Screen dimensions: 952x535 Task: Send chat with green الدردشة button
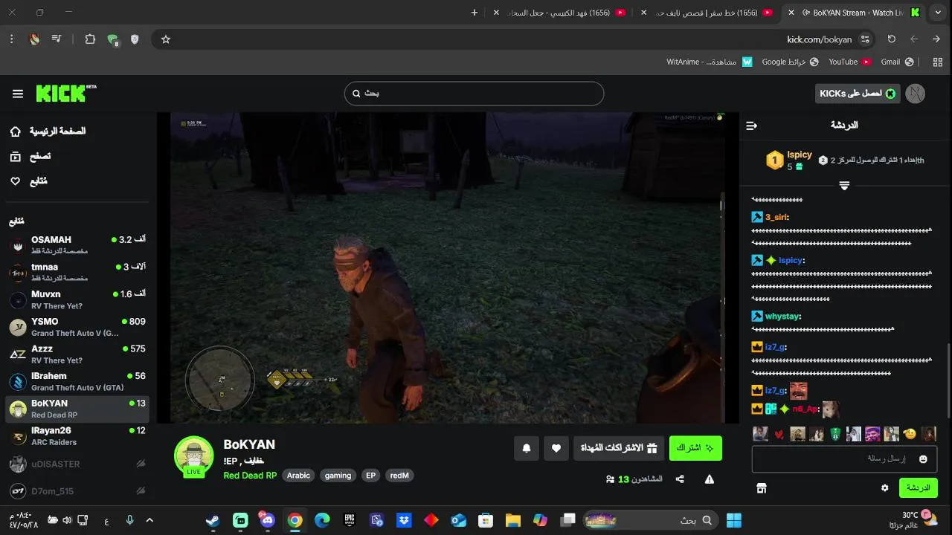pyautogui.click(x=919, y=488)
